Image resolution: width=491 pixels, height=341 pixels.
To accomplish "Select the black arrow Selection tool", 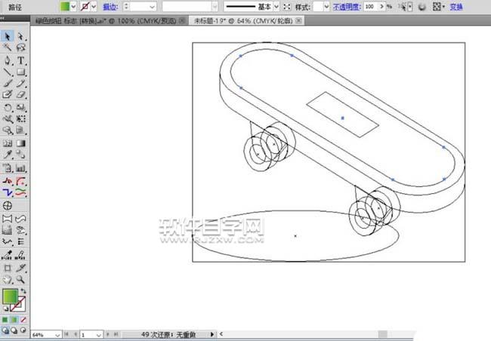I will click(x=8, y=35).
